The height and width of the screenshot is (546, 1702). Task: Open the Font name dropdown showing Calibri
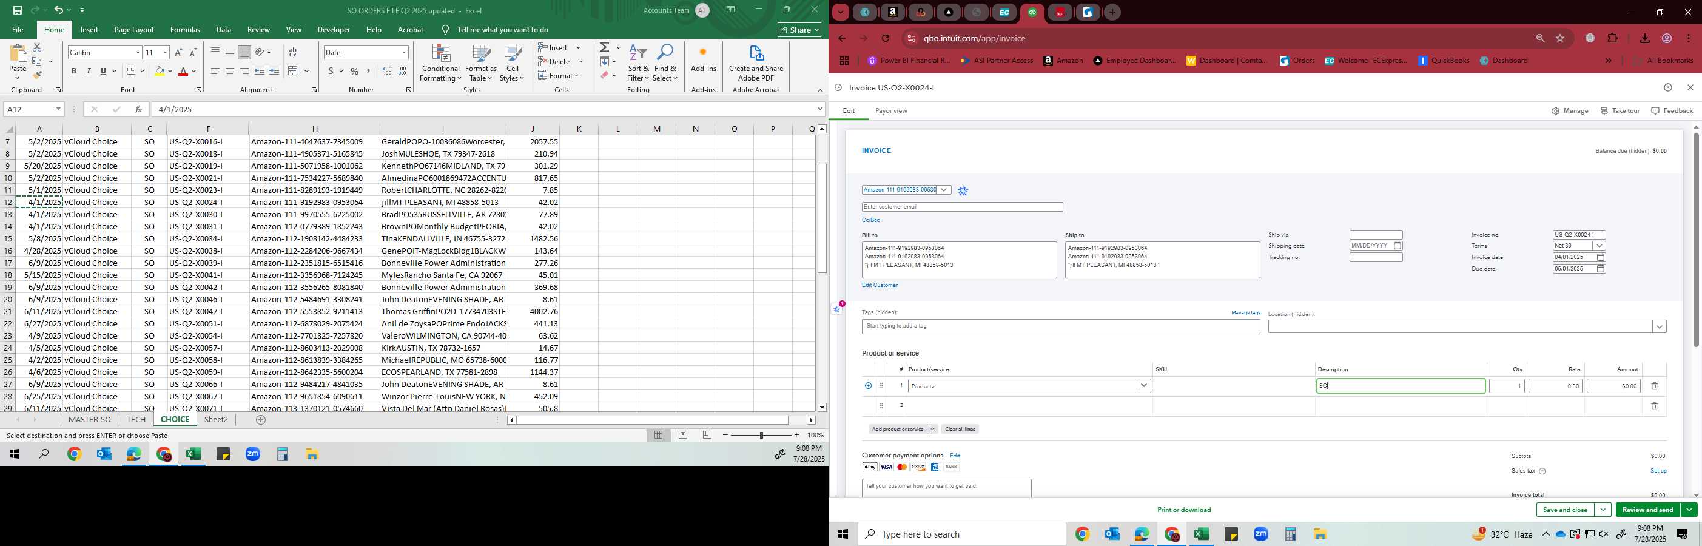click(x=138, y=52)
